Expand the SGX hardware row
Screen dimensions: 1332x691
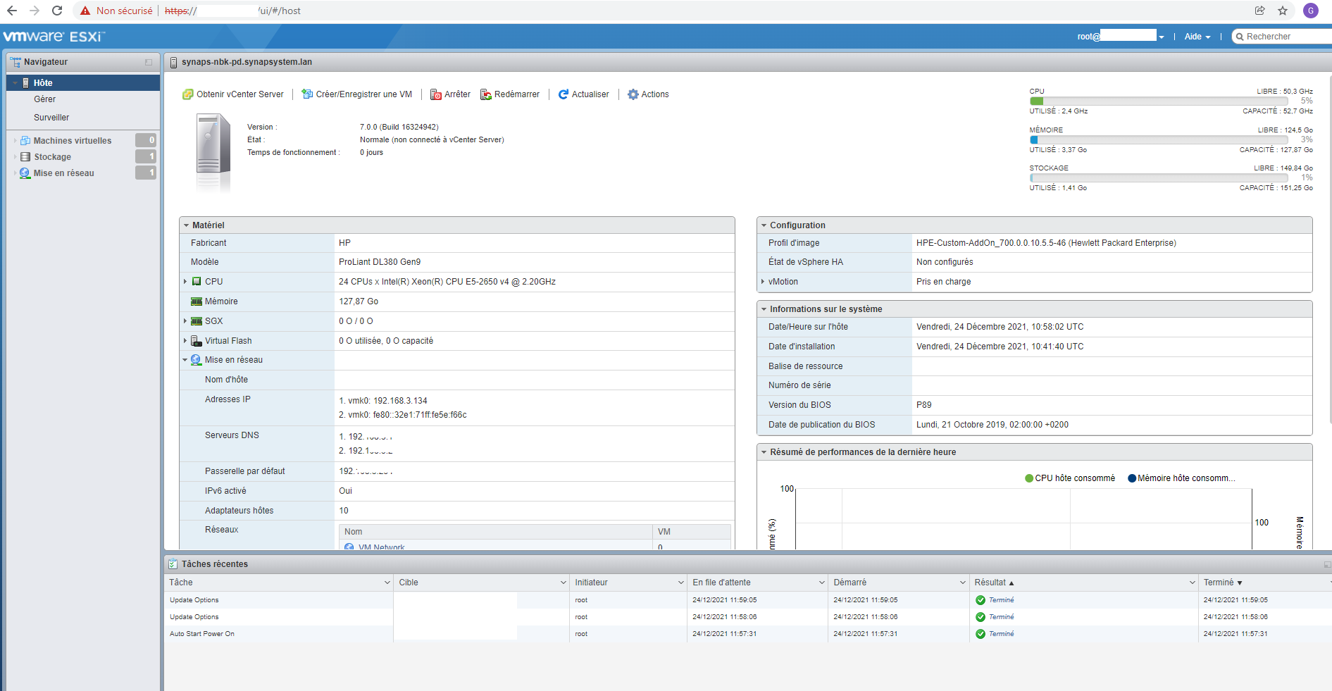(185, 321)
